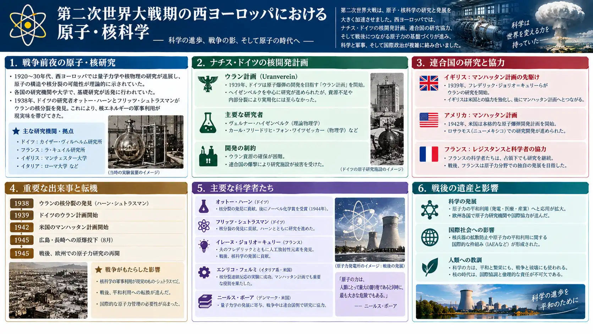Click the molecule icon beside 科学の発展

(430, 209)
